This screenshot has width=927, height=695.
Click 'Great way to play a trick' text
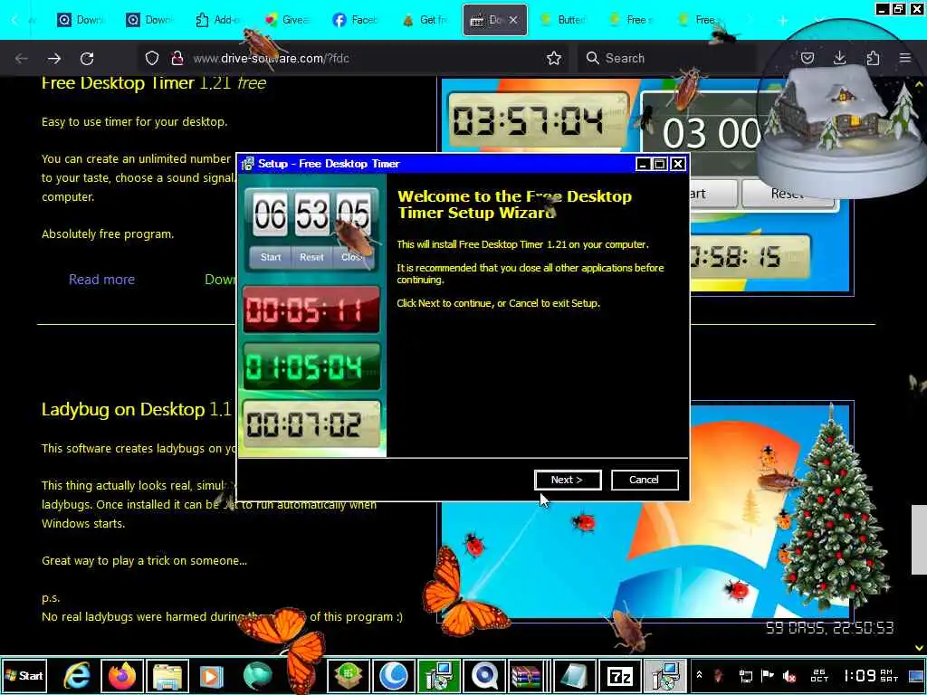(144, 561)
